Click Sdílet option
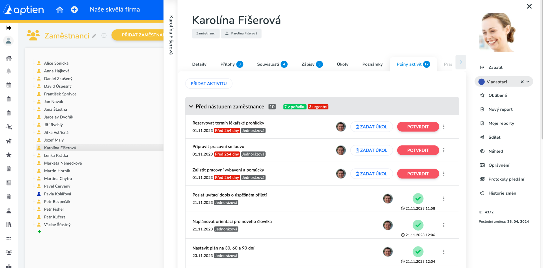 tap(490, 137)
